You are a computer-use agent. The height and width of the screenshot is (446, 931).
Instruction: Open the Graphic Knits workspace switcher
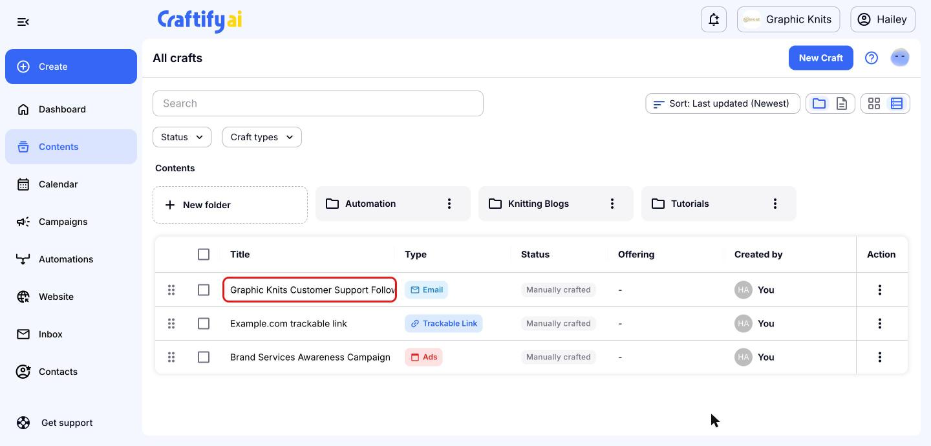pyautogui.click(x=789, y=19)
